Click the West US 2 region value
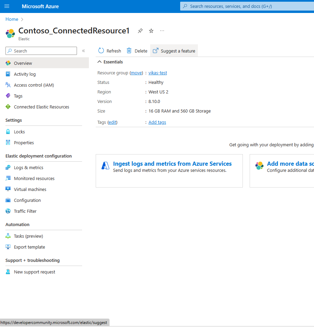This screenshot has height=327, width=314. (158, 92)
